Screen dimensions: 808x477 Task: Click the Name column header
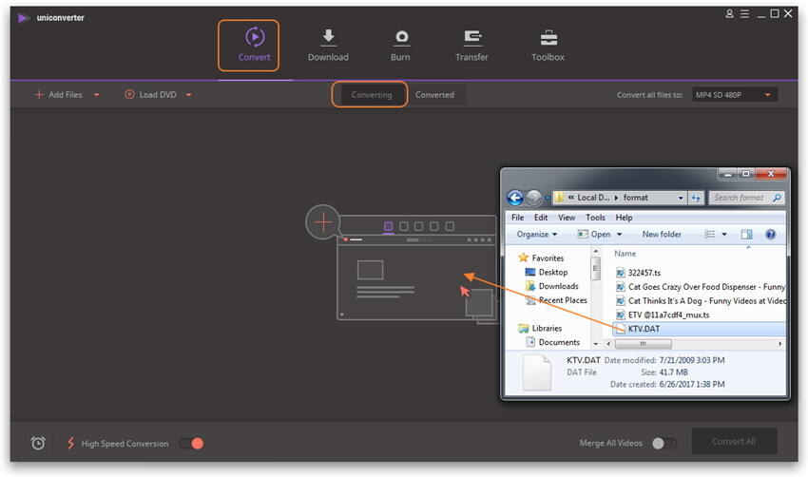[x=625, y=254]
